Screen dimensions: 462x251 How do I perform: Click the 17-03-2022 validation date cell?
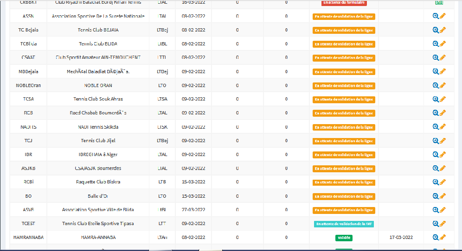tap(401, 238)
